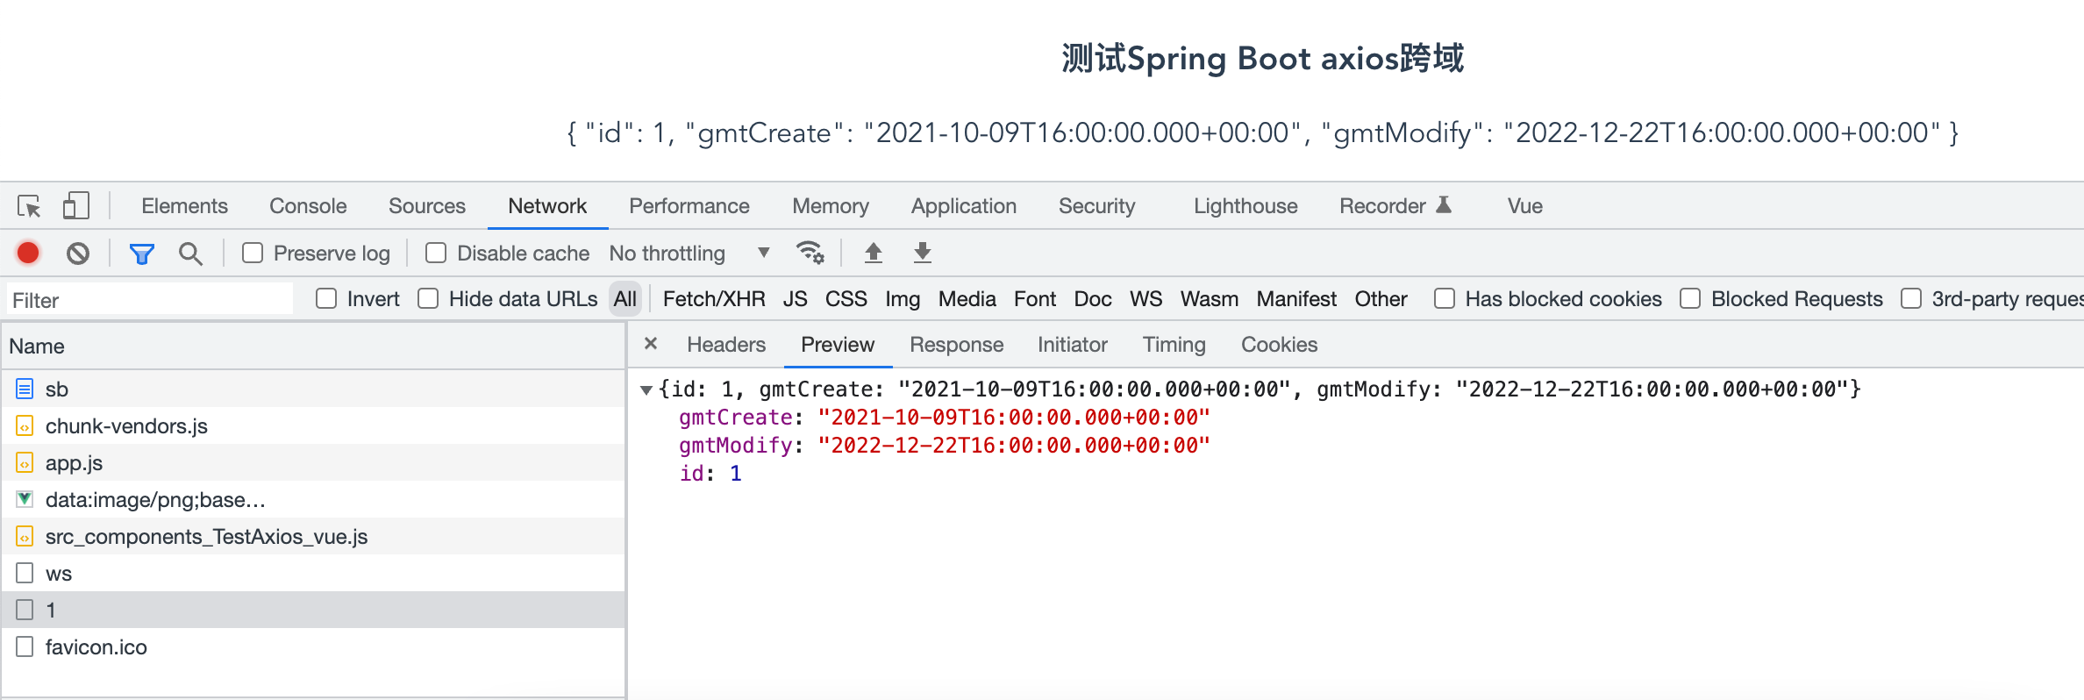Image resolution: width=2084 pixels, height=700 pixels.
Task: Open the Vue devtools tab
Action: click(x=1525, y=206)
